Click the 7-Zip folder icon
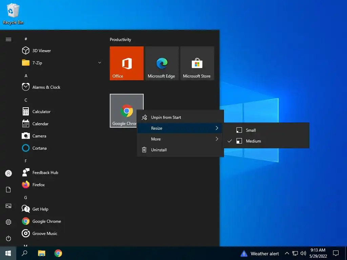The height and width of the screenshot is (260, 347). (26, 63)
